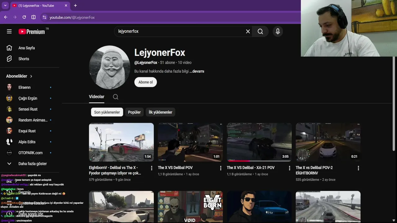
Task: Click the browser forward arrow
Action: pyautogui.click(x=15, y=17)
